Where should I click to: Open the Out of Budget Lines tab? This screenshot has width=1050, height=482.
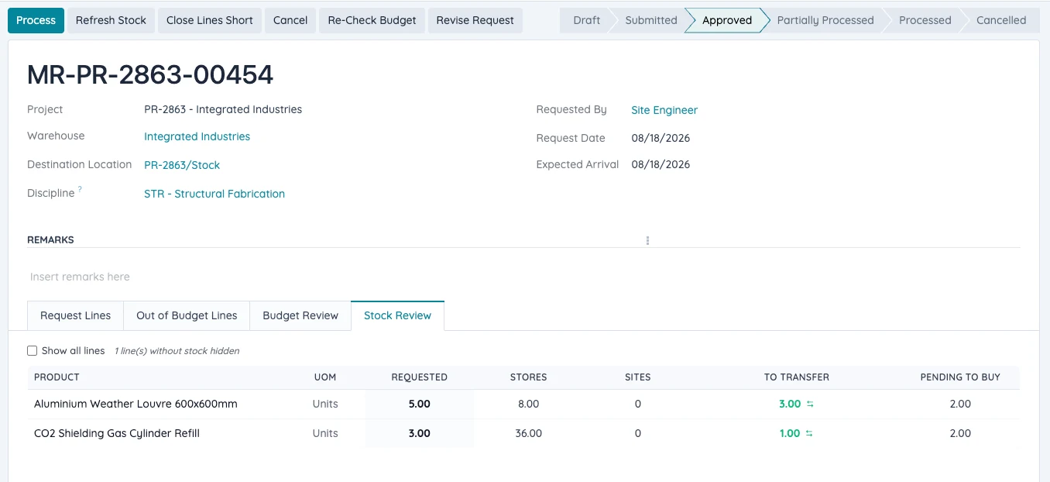tap(187, 315)
